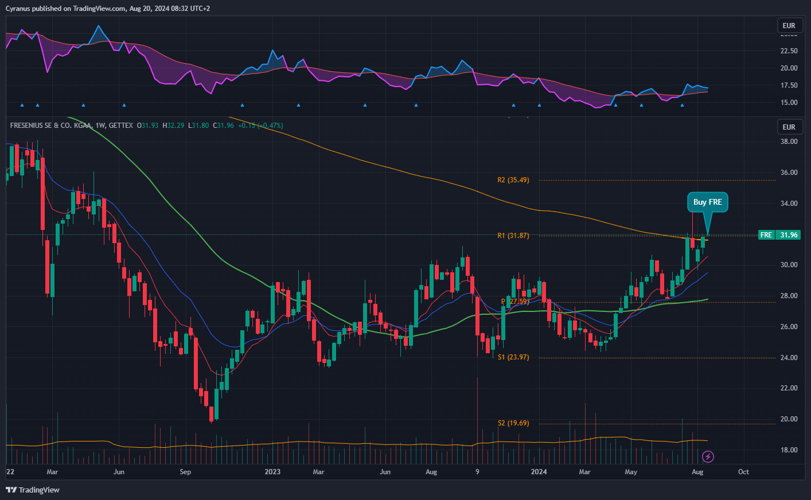The image size is (811, 500).
Task: Click the Buy FRE callout label
Action: tap(708, 202)
